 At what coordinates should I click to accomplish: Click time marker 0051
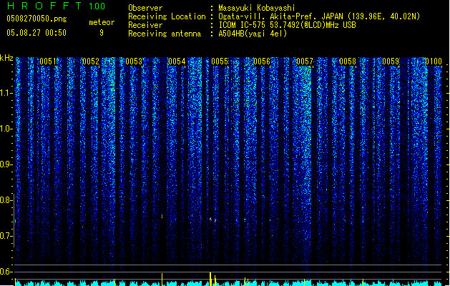48,61
